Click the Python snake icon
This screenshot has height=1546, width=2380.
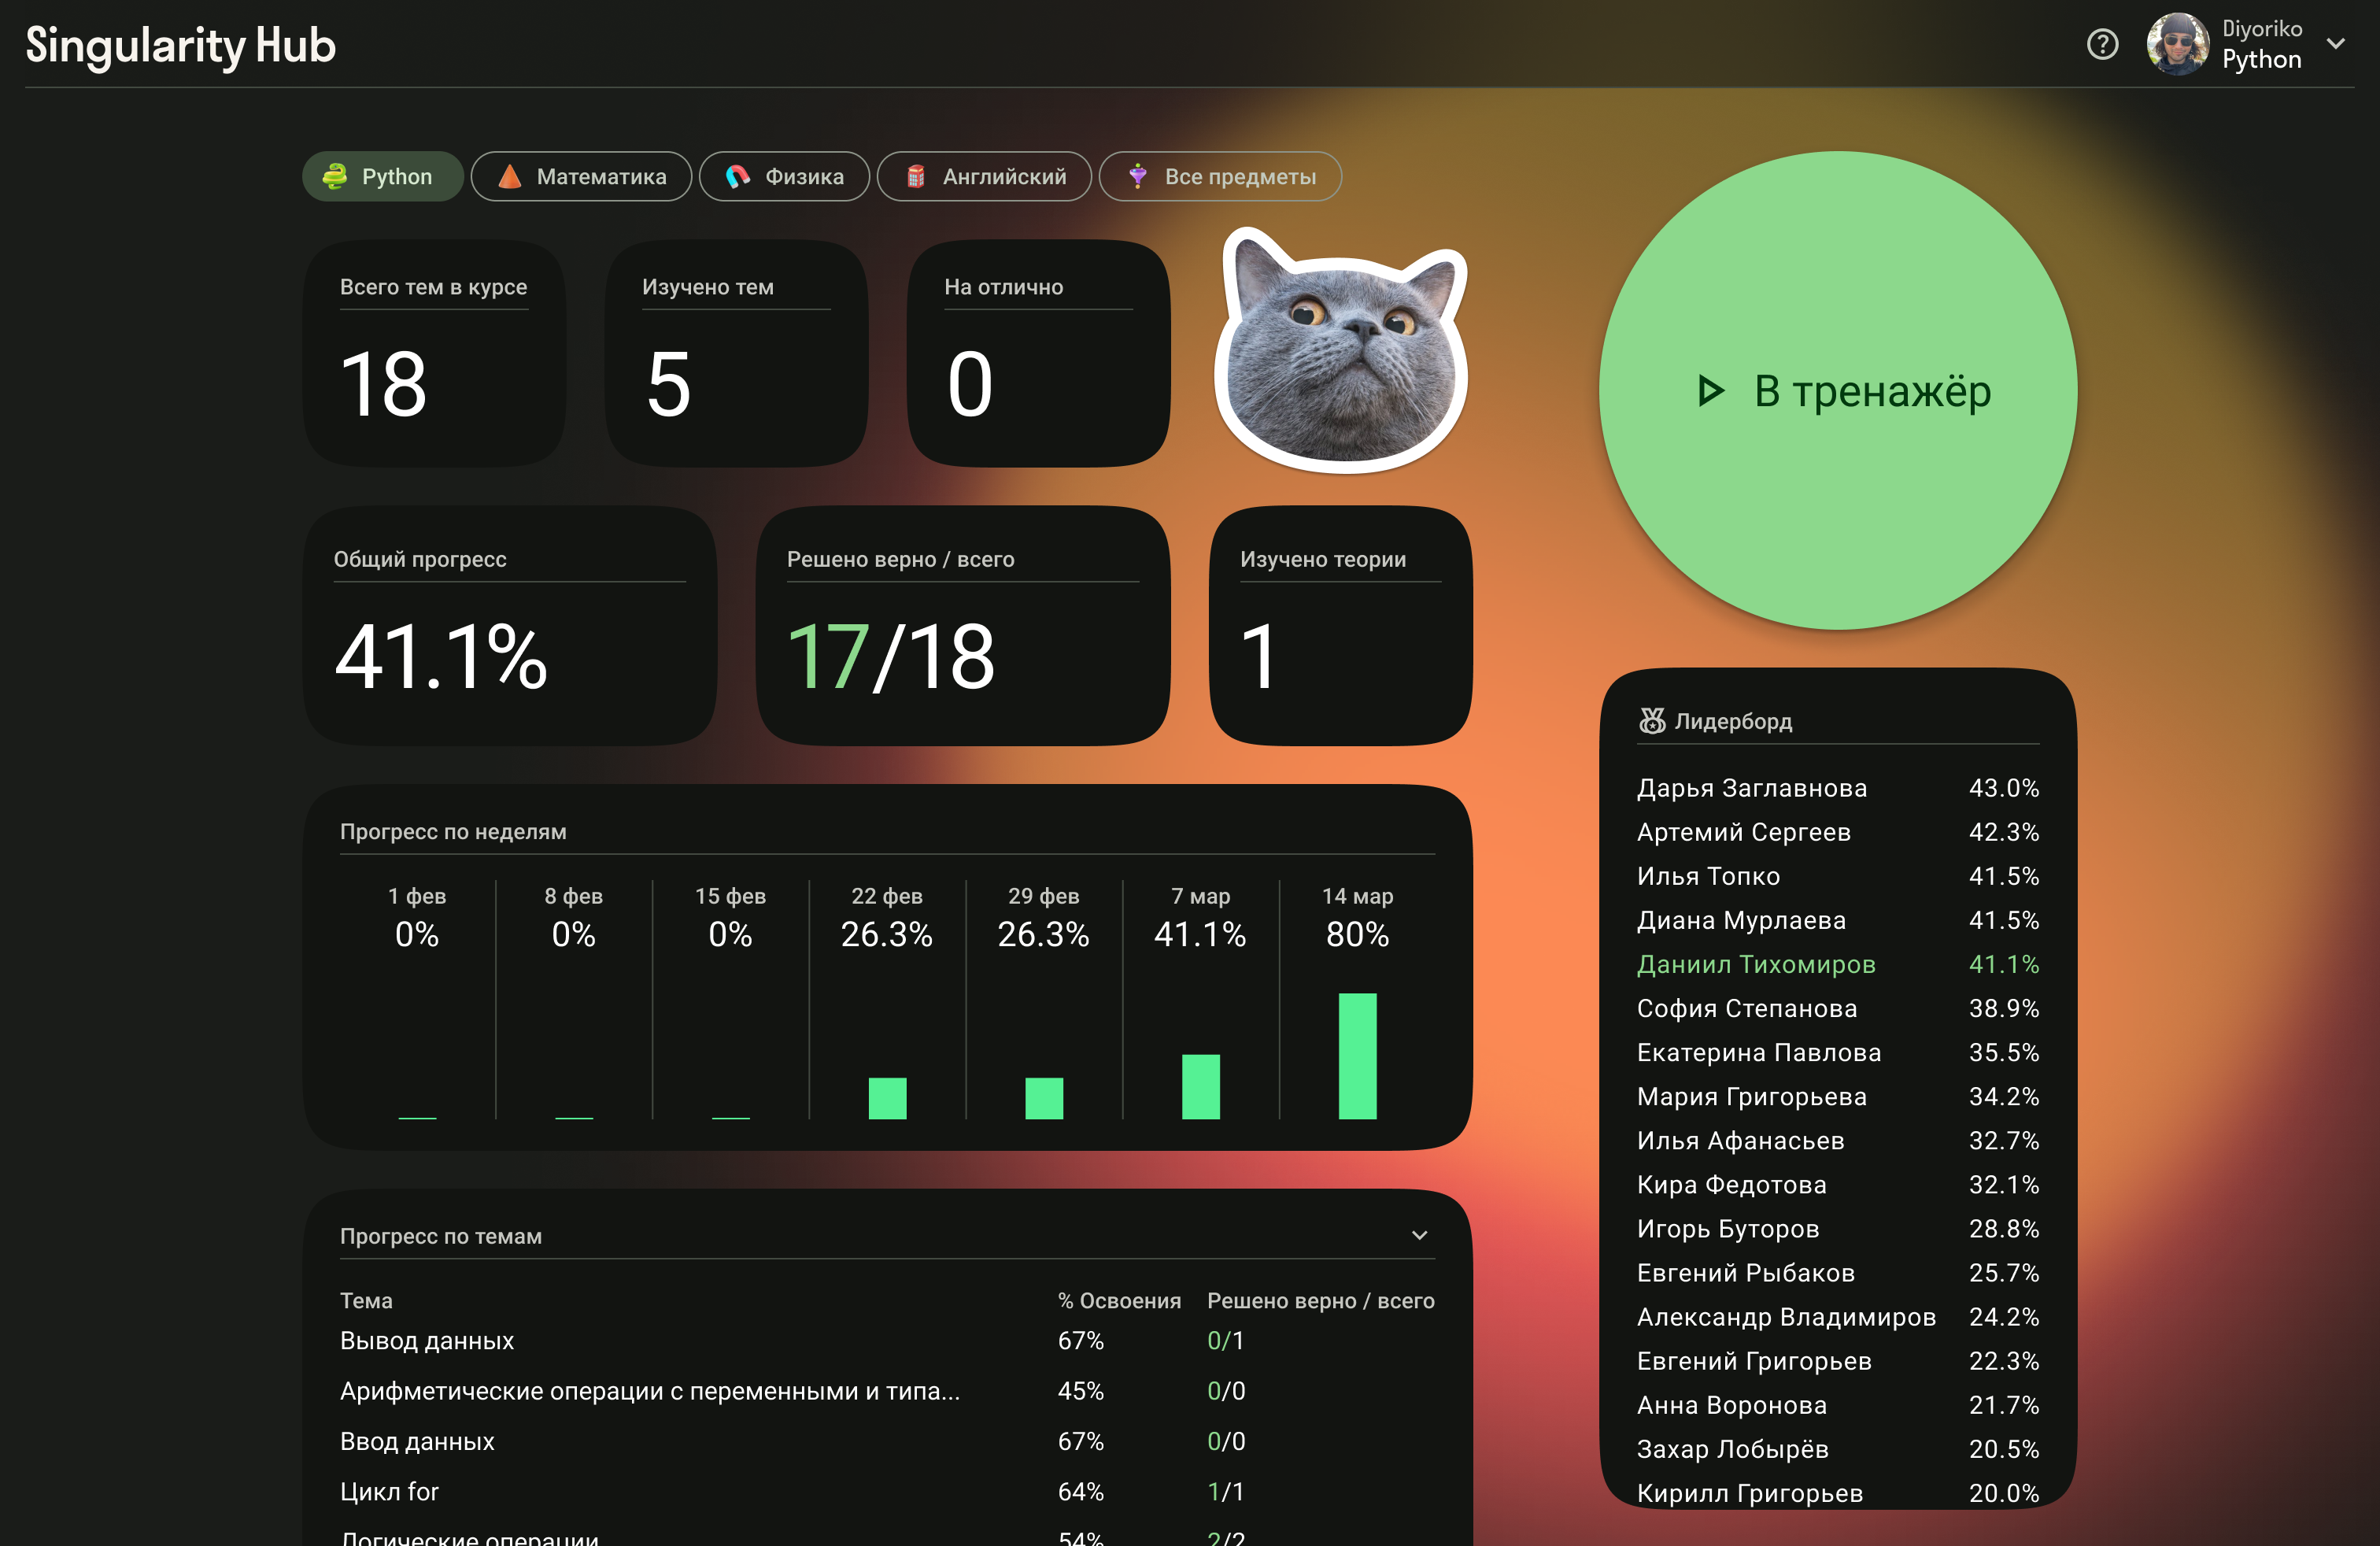click(x=334, y=177)
